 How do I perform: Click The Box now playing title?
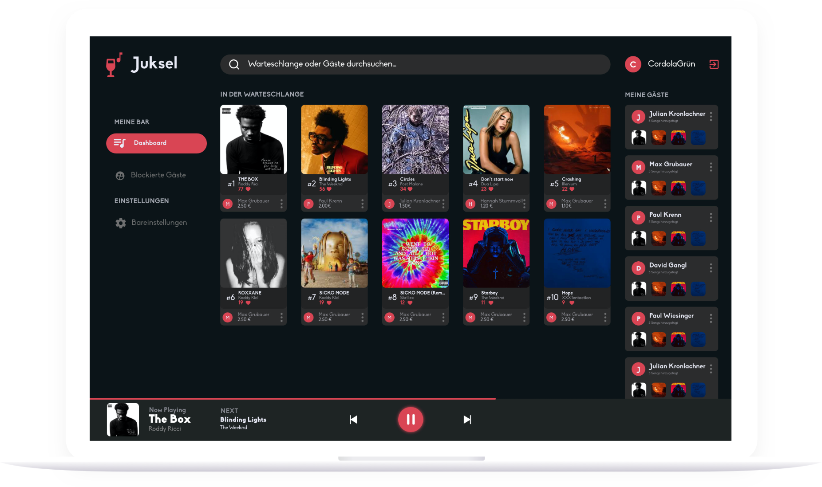(x=170, y=419)
